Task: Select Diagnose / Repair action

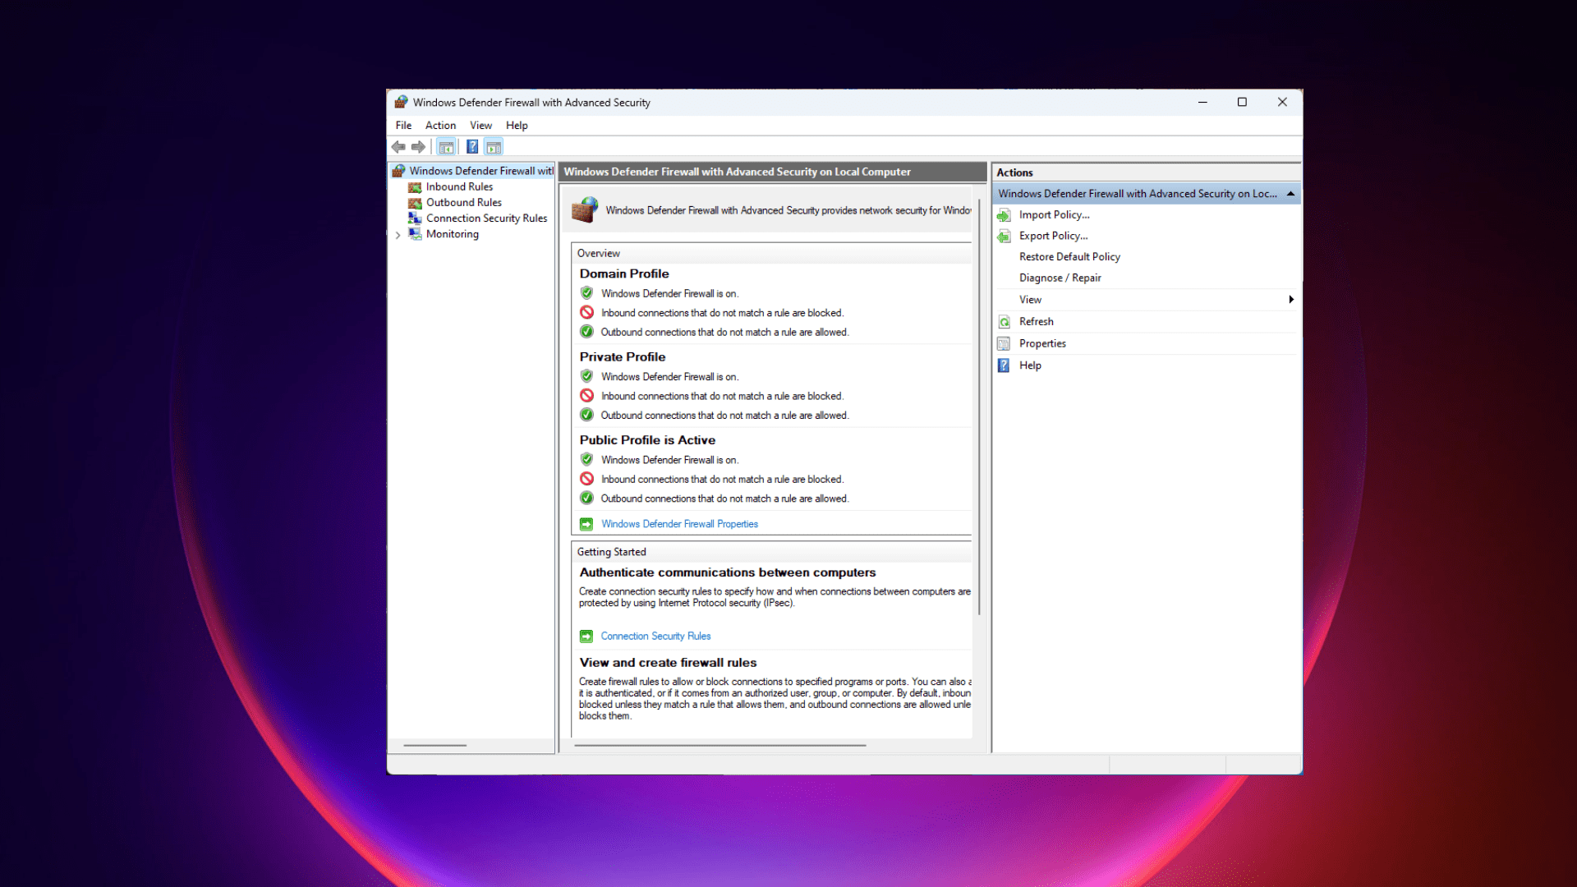Action: 1060,278
